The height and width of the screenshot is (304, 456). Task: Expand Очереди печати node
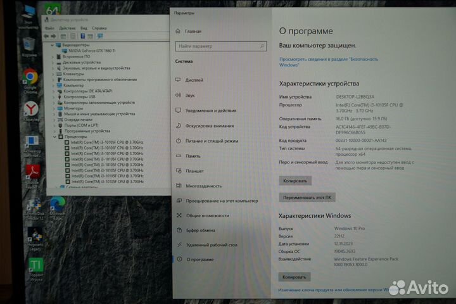click(x=54, y=120)
